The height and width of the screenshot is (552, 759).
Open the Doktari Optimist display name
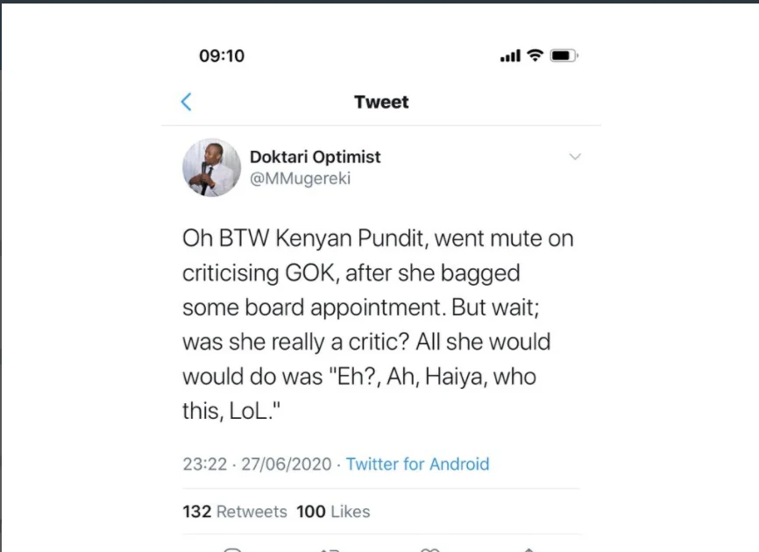(x=316, y=157)
